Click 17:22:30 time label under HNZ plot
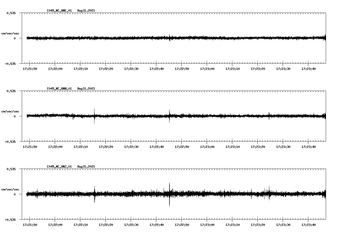Viewport: 344px width, 234px height. [131, 225]
